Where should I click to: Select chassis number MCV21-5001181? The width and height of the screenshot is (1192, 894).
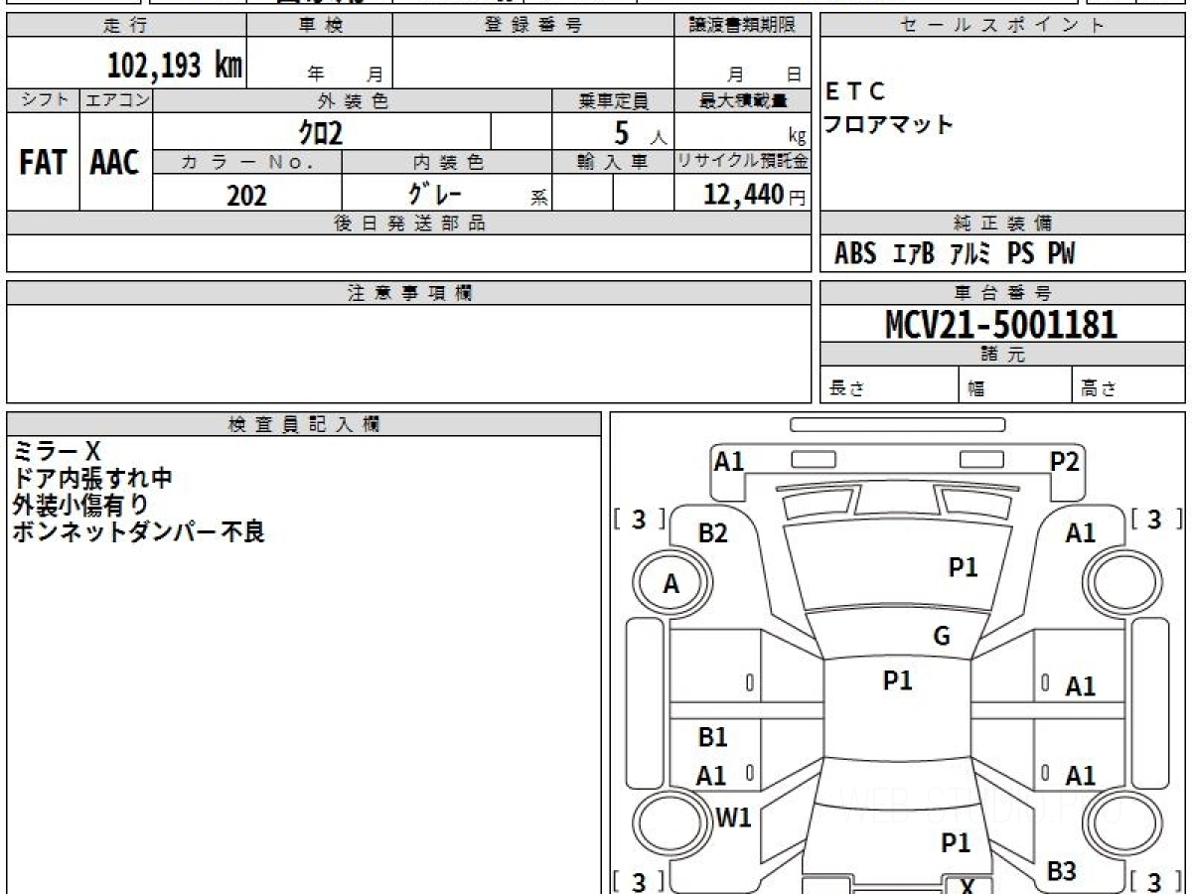(x=1001, y=325)
